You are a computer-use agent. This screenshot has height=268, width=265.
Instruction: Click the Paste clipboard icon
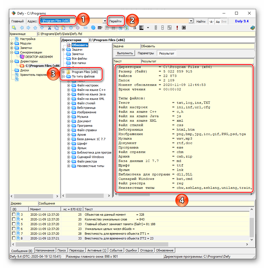[x=63, y=28]
